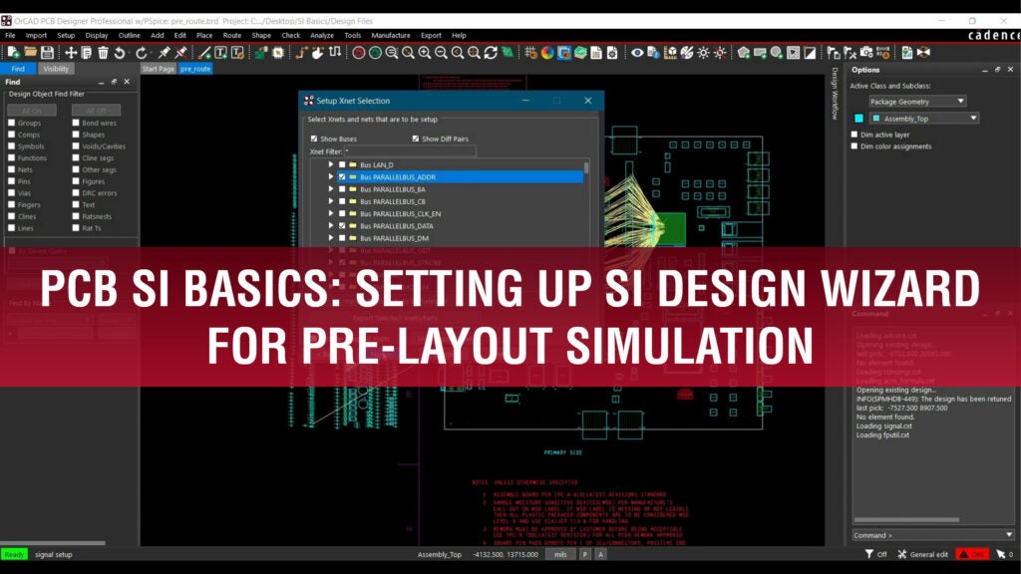This screenshot has width=1021, height=574.
Task: Click the Zoom Fit icon on the toolbar
Action: tap(405, 51)
